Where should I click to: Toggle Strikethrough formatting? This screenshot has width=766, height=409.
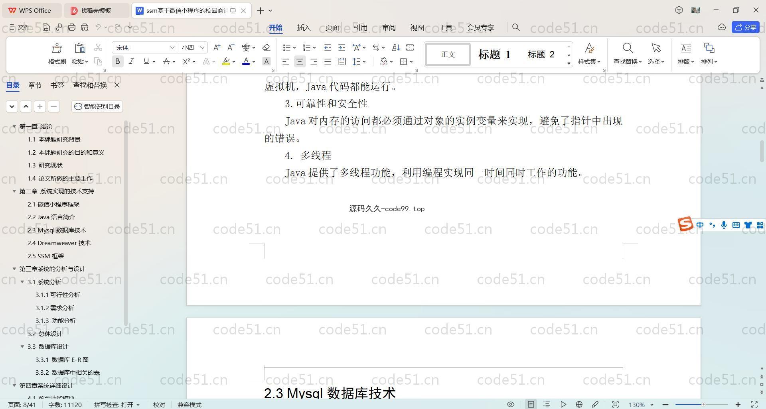pos(166,61)
